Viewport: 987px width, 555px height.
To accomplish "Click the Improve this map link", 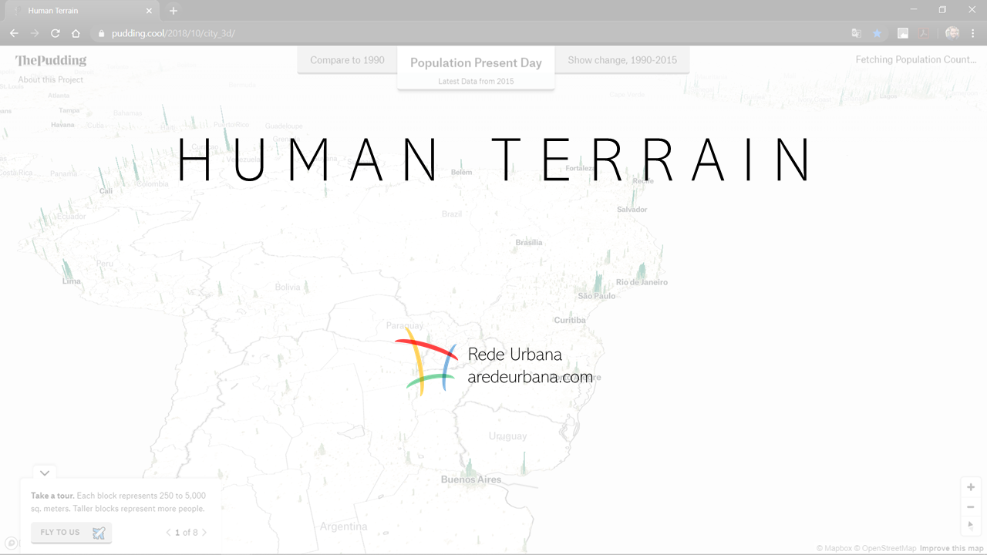I will (x=951, y=548).
